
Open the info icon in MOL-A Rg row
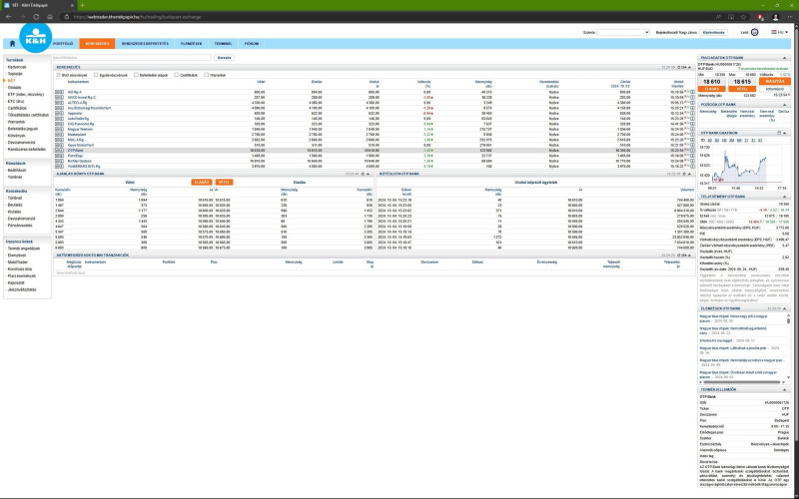(692, 140)
